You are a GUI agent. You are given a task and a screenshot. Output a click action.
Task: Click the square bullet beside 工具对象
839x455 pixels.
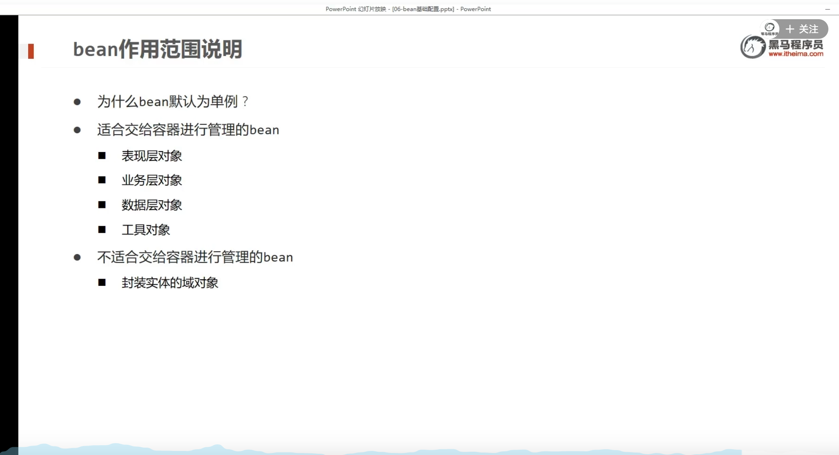102,230
